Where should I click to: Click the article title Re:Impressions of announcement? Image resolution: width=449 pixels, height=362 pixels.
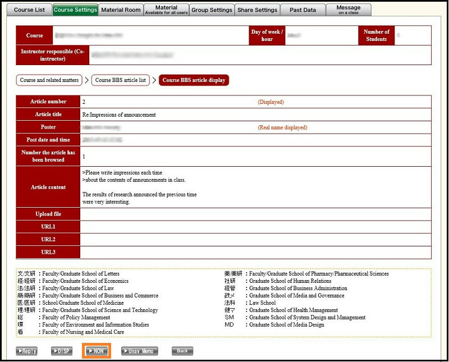click(x=119, y=114)
